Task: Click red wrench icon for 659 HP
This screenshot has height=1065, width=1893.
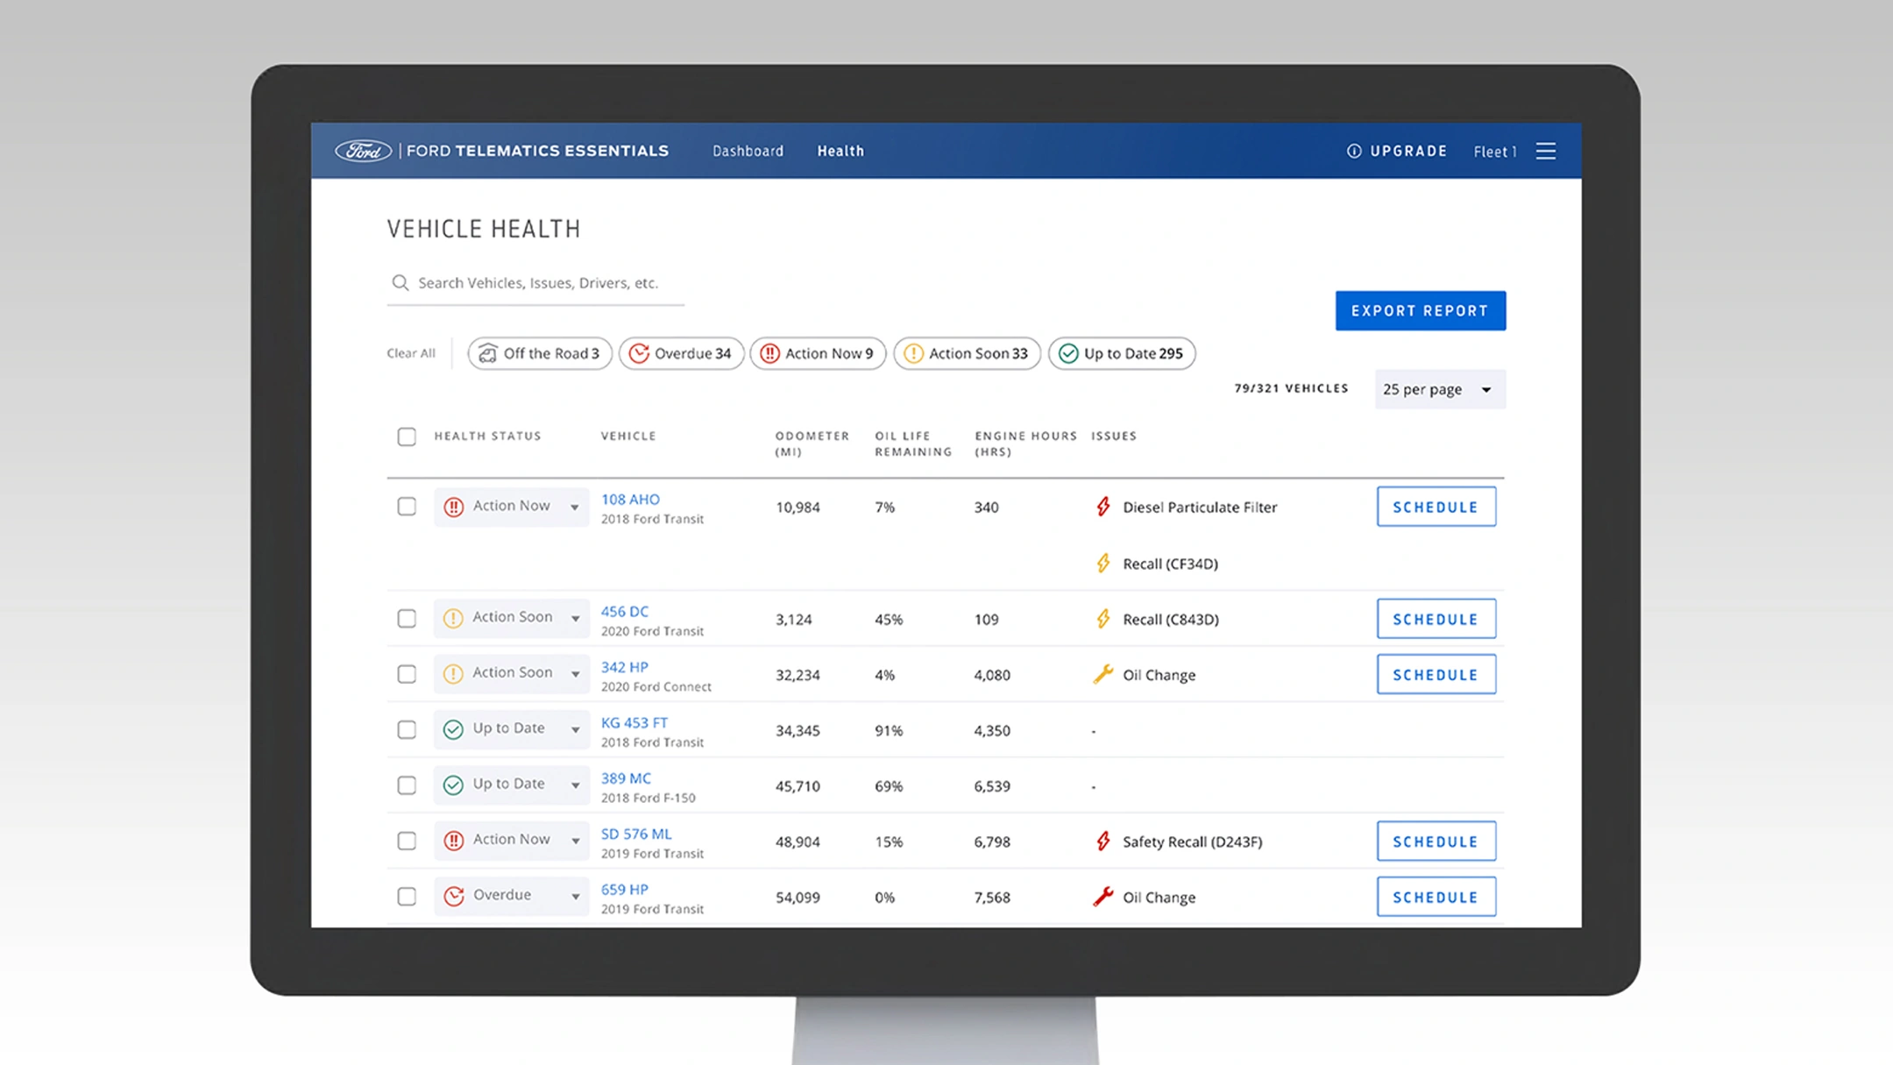Action: 1103,897
